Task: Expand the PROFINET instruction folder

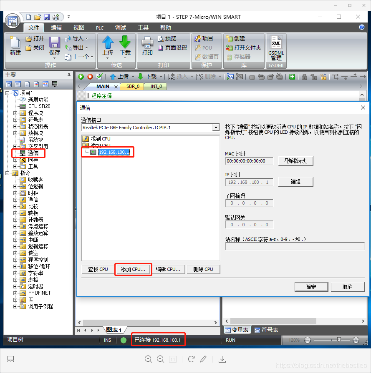Action: (15, 293)
